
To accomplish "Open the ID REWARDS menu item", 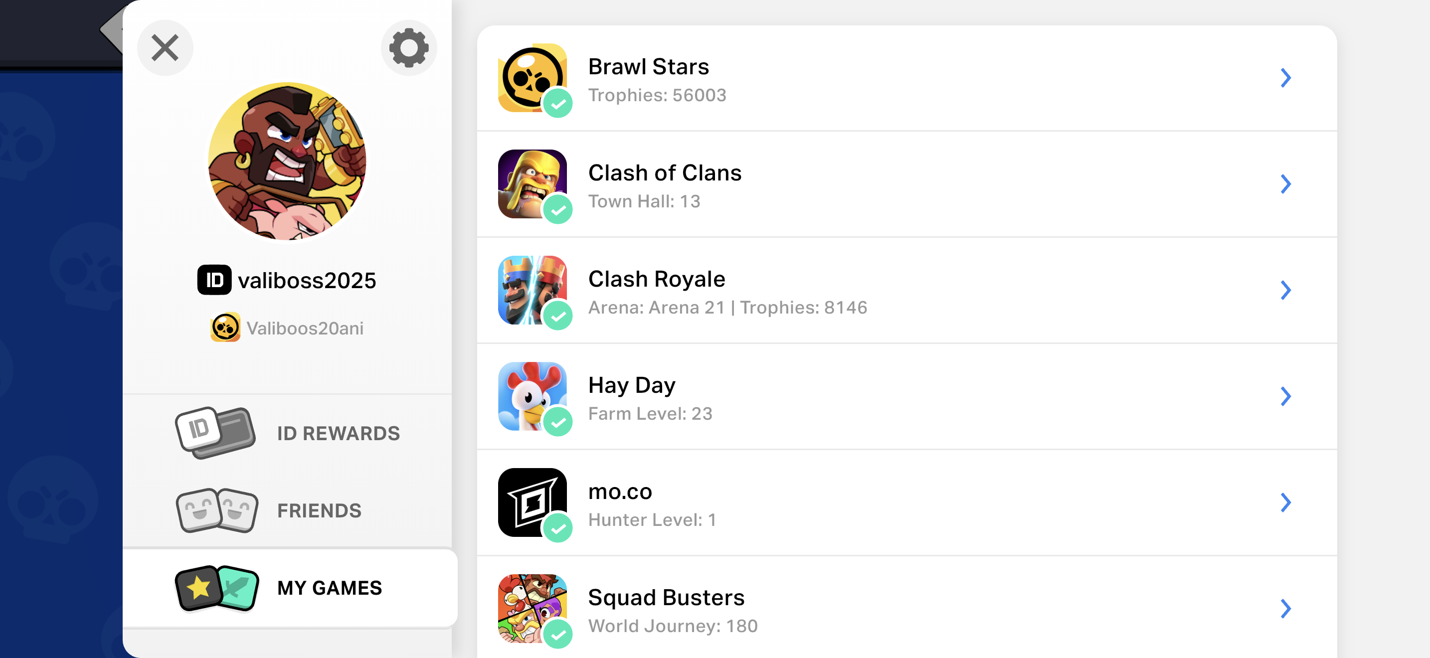I will [288, 433].
